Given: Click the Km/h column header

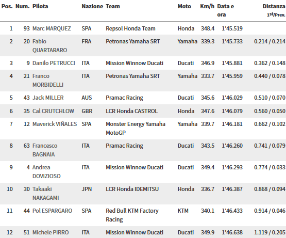Looking at the screenshot, I should pos(207,6).
